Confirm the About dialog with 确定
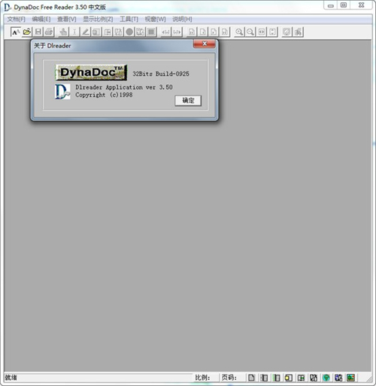 [188, 101]
